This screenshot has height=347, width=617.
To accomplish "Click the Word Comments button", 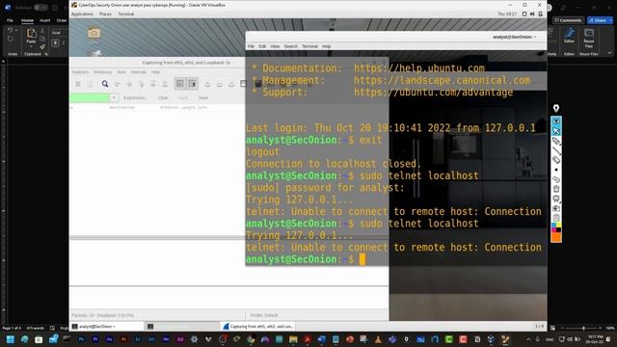I will tap(568, 20).
